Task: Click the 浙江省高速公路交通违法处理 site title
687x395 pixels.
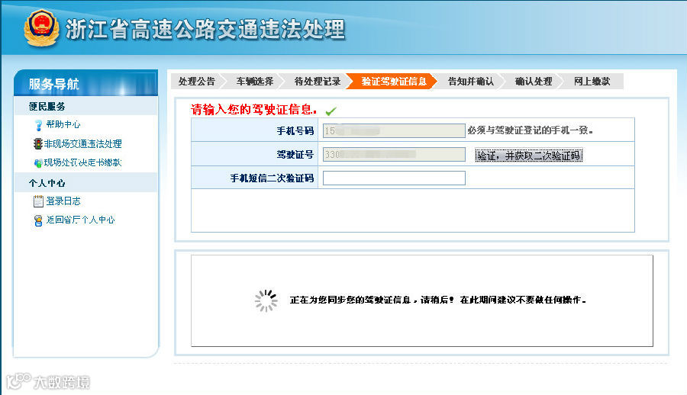Action: 205,29
